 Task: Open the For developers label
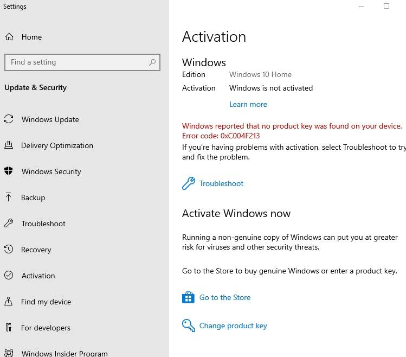46,328
